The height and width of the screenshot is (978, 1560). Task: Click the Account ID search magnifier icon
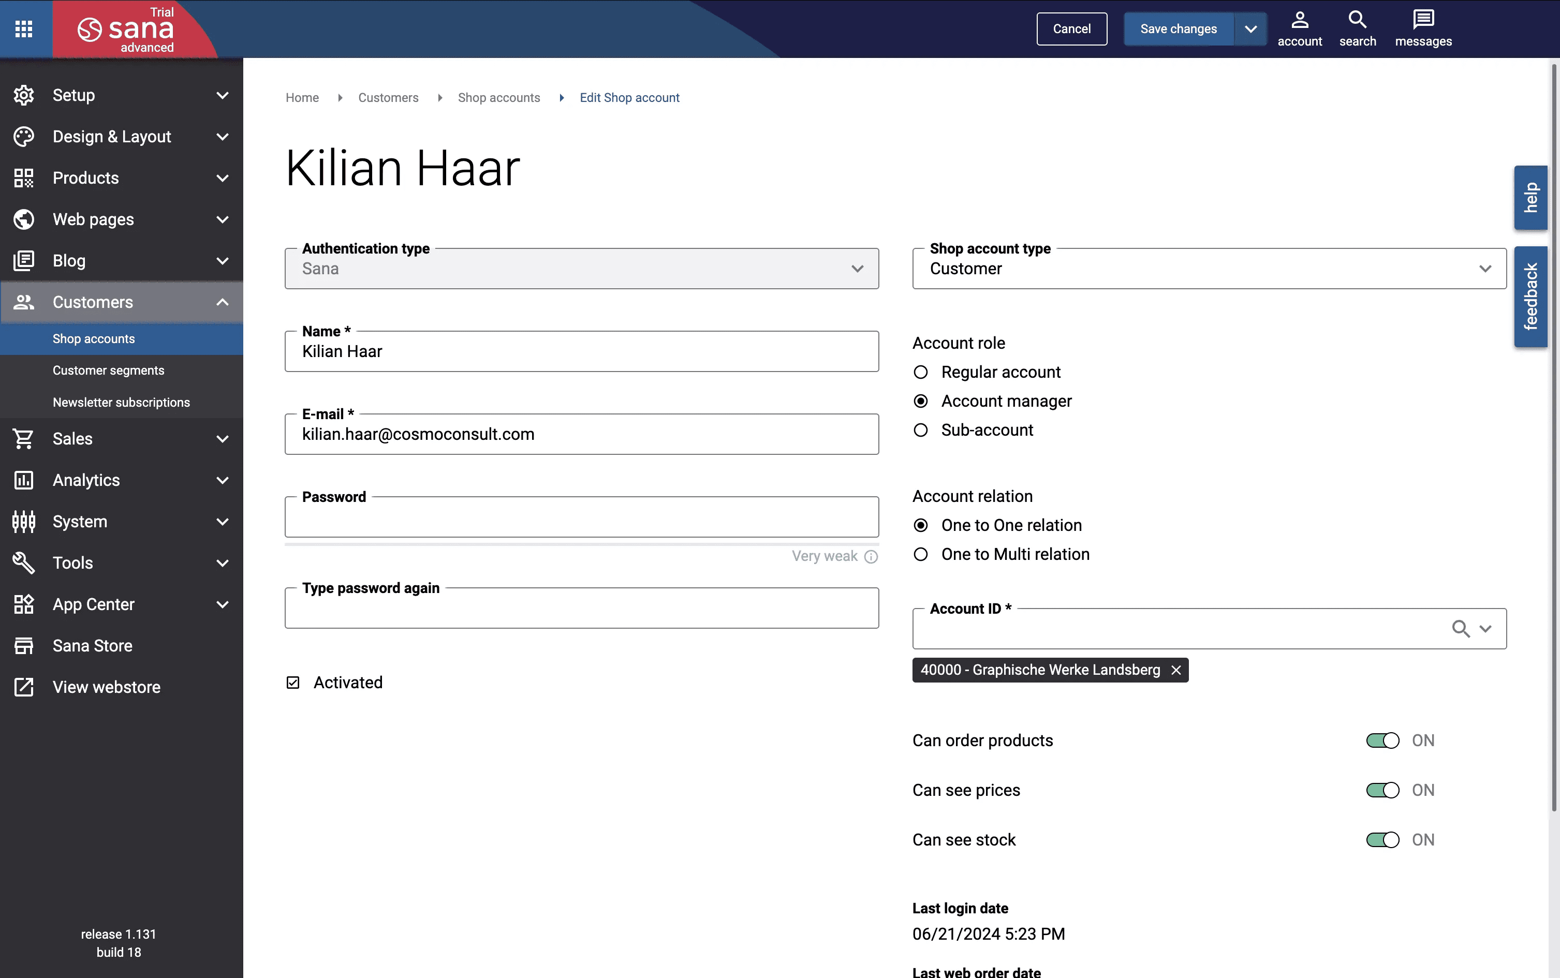coord(1460,629)
